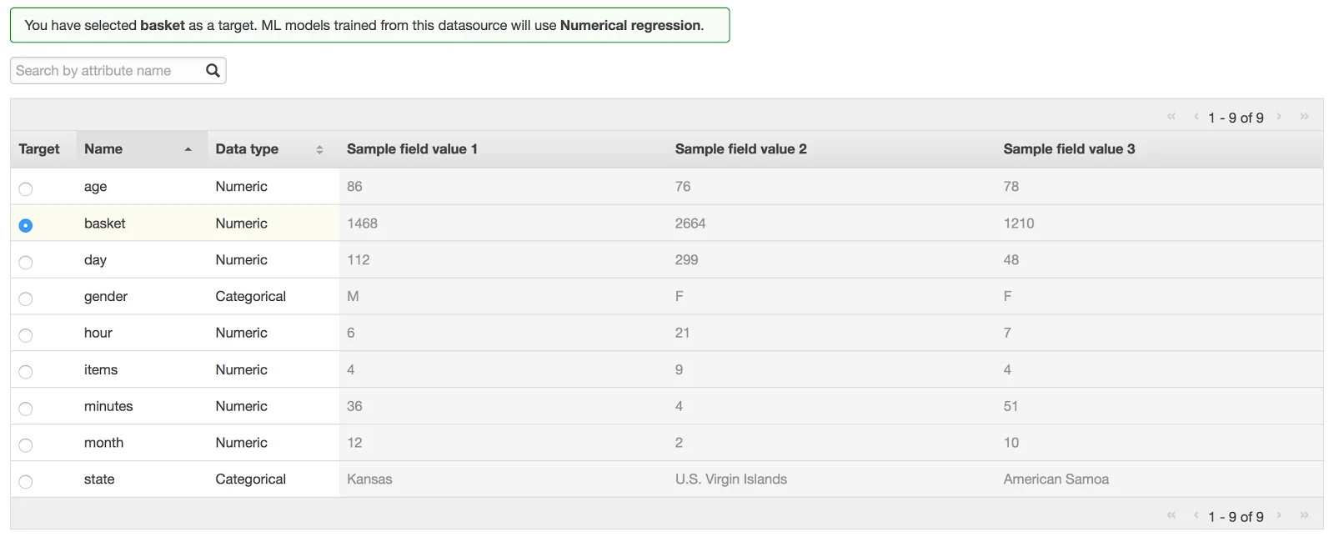Screen dimensions: 1334x542
Task: Focus the Search by attribute name field
Action: (x=107, y=71)
